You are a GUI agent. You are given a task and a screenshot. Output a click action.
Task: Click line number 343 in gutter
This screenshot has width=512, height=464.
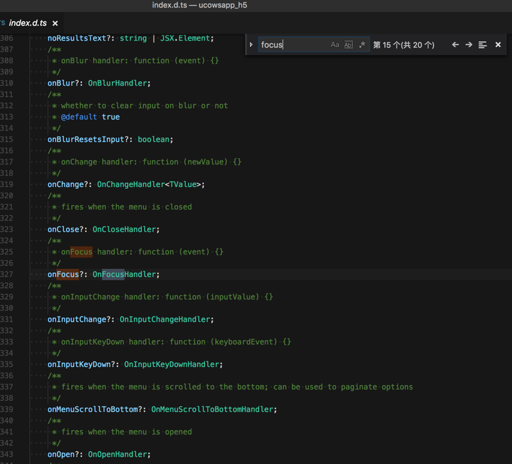(x=7, y=455)
